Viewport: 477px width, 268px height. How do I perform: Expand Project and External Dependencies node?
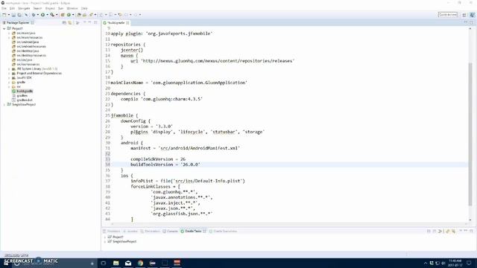(x=9, y=73)
